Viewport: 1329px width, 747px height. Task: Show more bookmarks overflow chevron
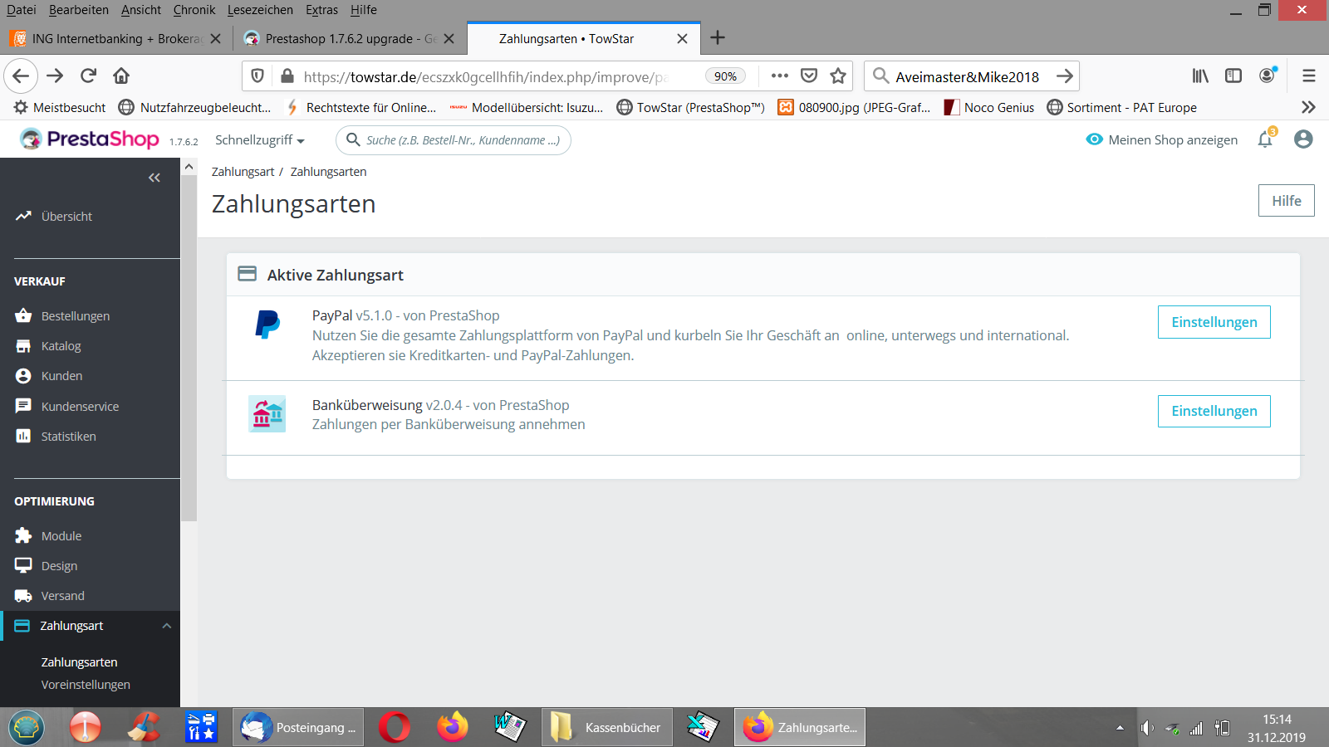(1308, 107)
